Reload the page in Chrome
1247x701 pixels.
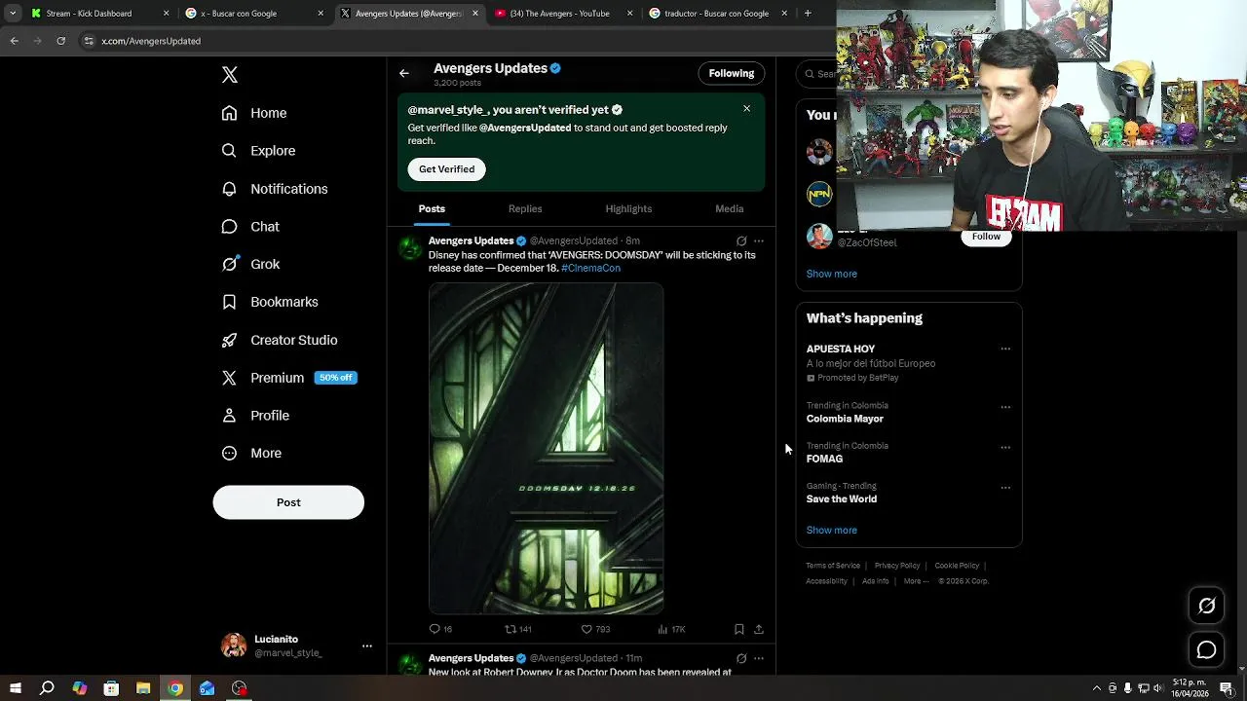[61, 41]
